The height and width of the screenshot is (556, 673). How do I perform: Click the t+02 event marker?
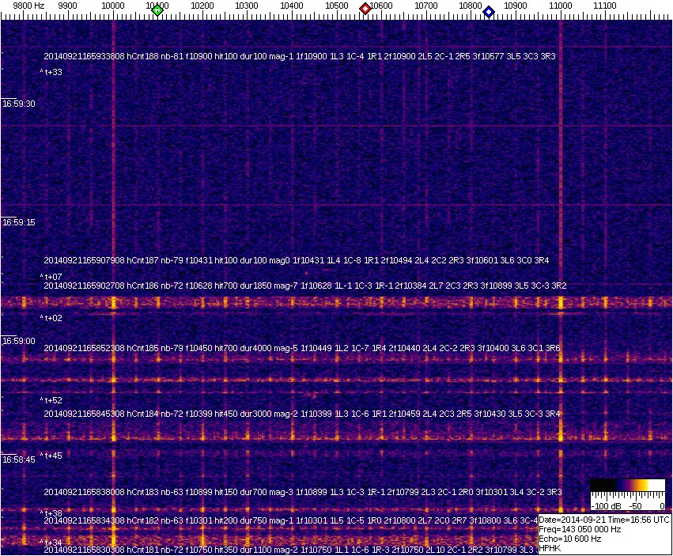point(52,318)
